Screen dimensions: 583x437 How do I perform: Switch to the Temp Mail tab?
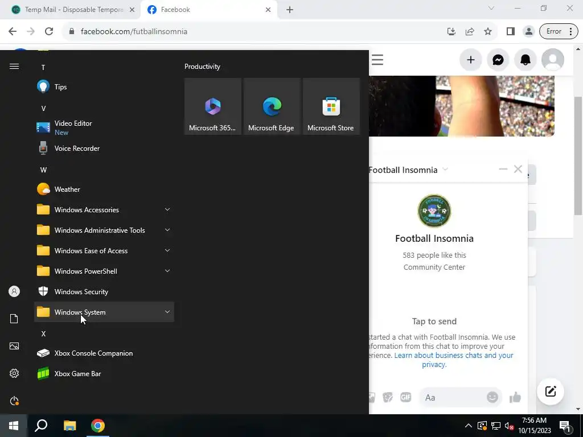coord(70,10)
